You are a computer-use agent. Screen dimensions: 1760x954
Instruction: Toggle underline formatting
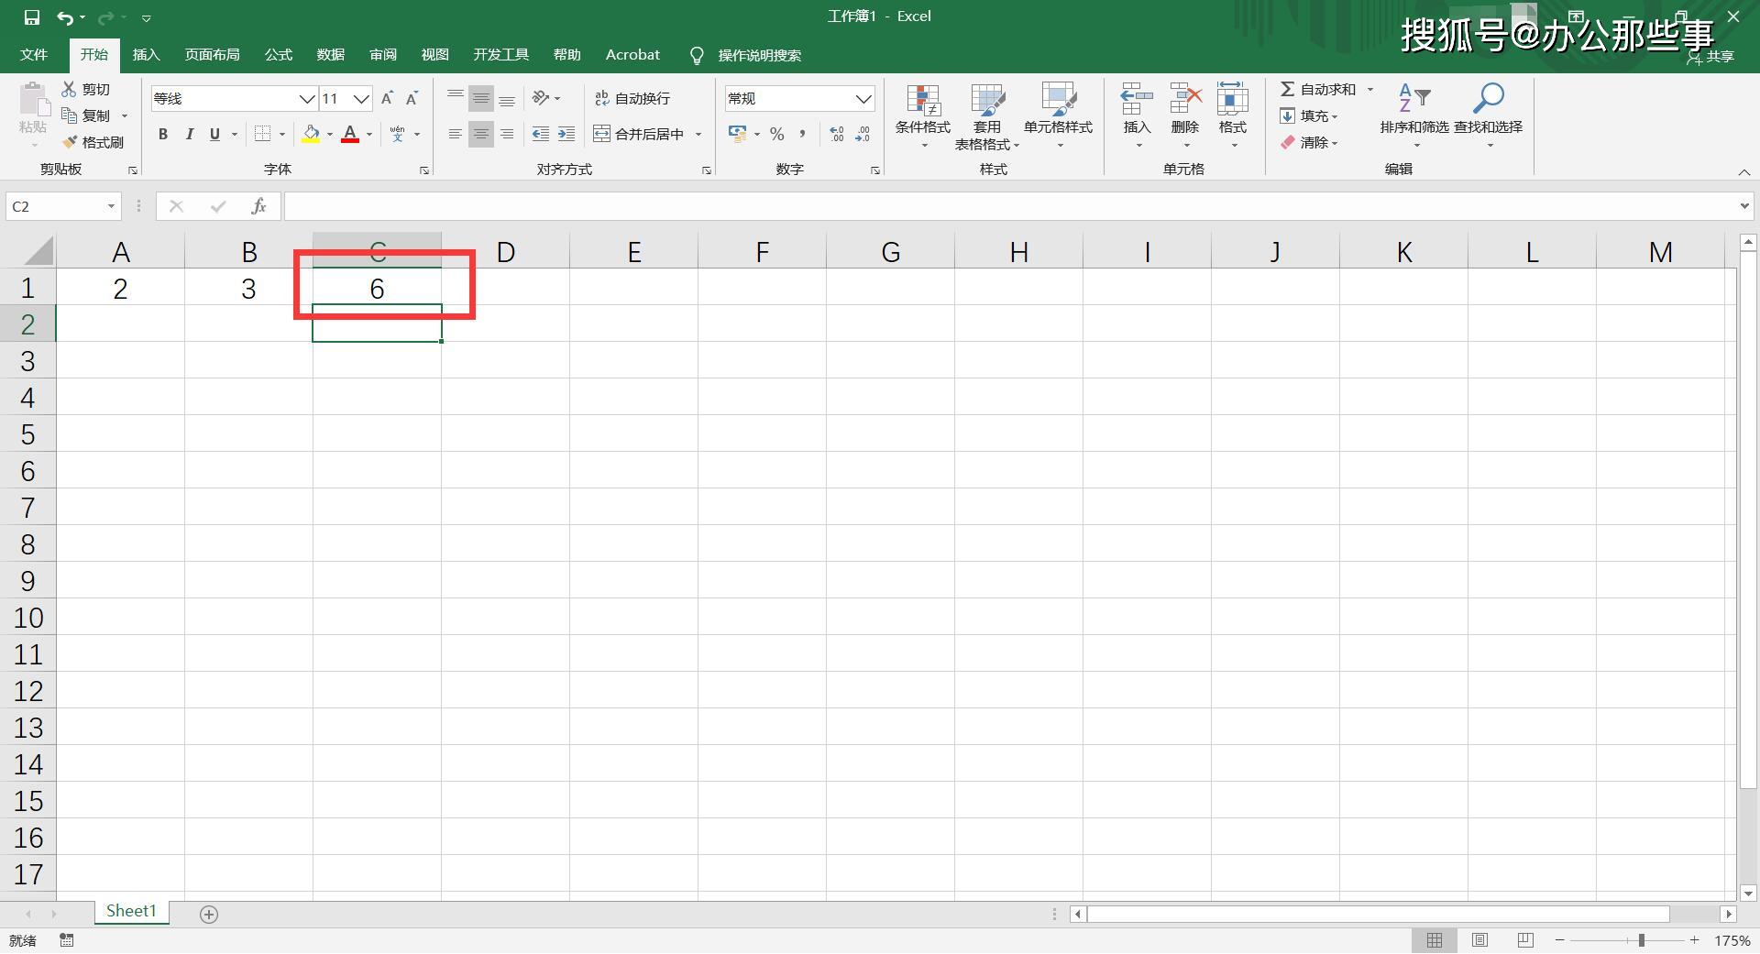click(214, 134)
